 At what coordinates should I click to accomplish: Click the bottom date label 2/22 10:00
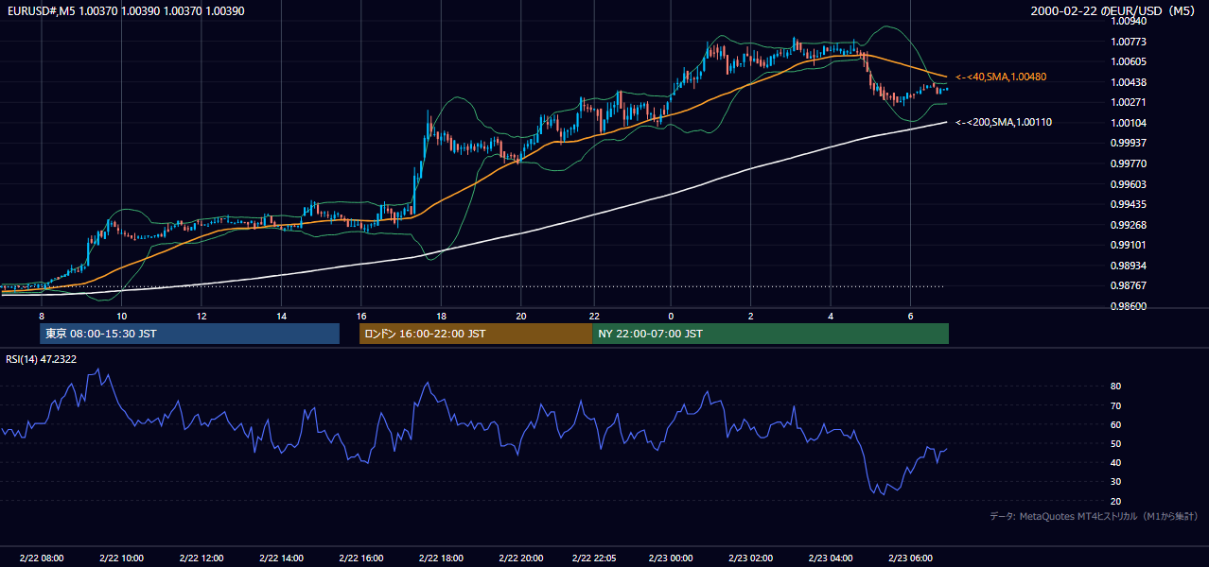pyautogui.click(x=121, y=558)
